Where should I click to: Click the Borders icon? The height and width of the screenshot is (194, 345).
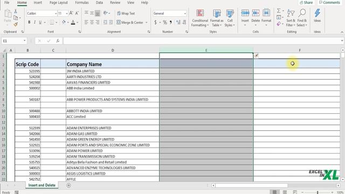click(x=52, y=22)
